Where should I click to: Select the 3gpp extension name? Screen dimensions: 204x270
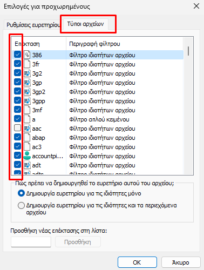coord(39,101)
